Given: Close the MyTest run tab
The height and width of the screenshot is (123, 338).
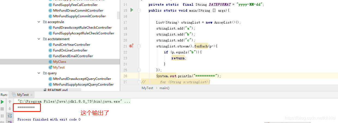Looking at the screenshot, I should [x=32, y=95].
